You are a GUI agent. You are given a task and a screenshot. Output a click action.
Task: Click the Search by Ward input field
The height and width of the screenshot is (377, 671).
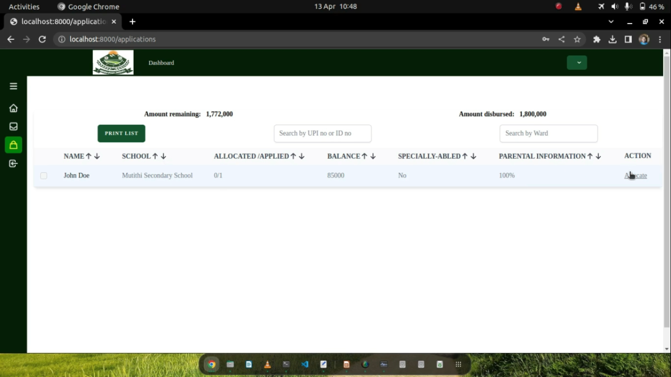(548, 133)
